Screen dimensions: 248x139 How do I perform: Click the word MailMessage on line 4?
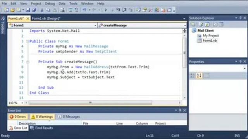pyautogui.click(x=96, y=46)
